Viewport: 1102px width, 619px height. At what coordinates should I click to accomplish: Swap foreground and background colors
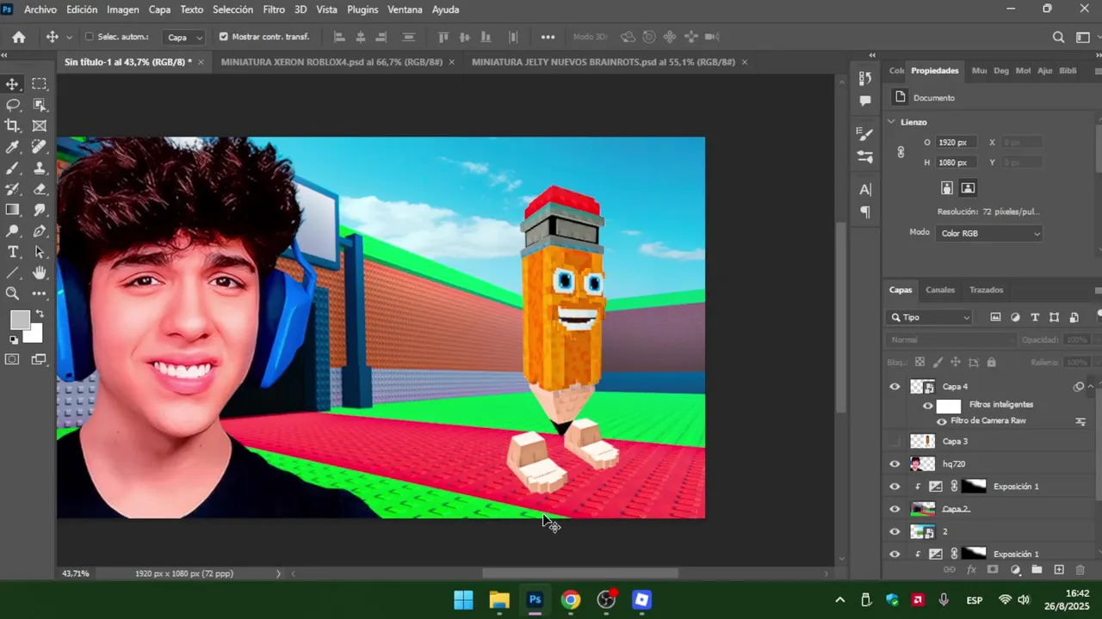click(39, 314)
